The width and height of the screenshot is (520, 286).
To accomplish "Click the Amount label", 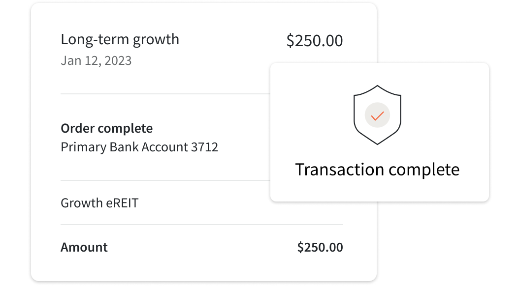I will (84, 247).
